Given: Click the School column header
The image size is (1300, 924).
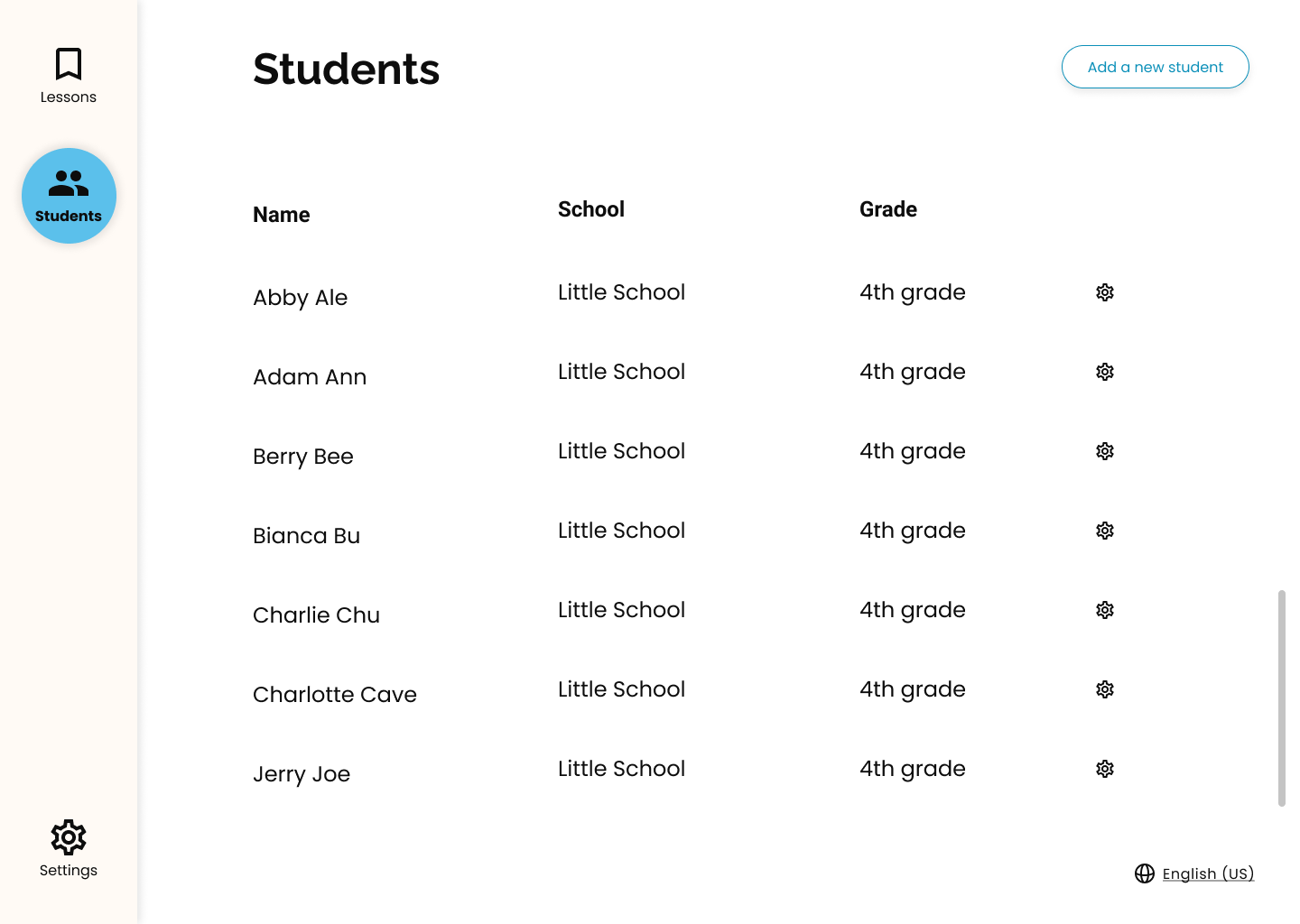Looking at the screenshot, I should tap(591, 209).
